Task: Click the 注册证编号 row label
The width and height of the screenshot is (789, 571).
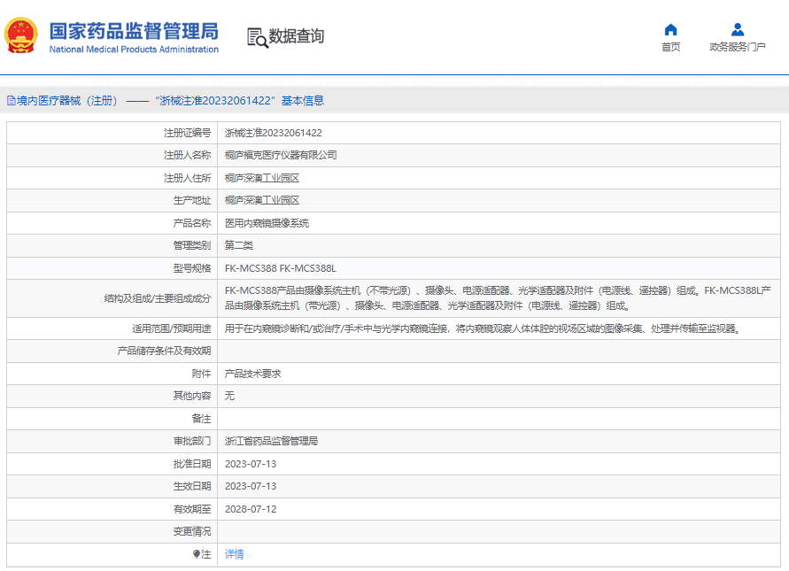Action: [x=187, y=133]
